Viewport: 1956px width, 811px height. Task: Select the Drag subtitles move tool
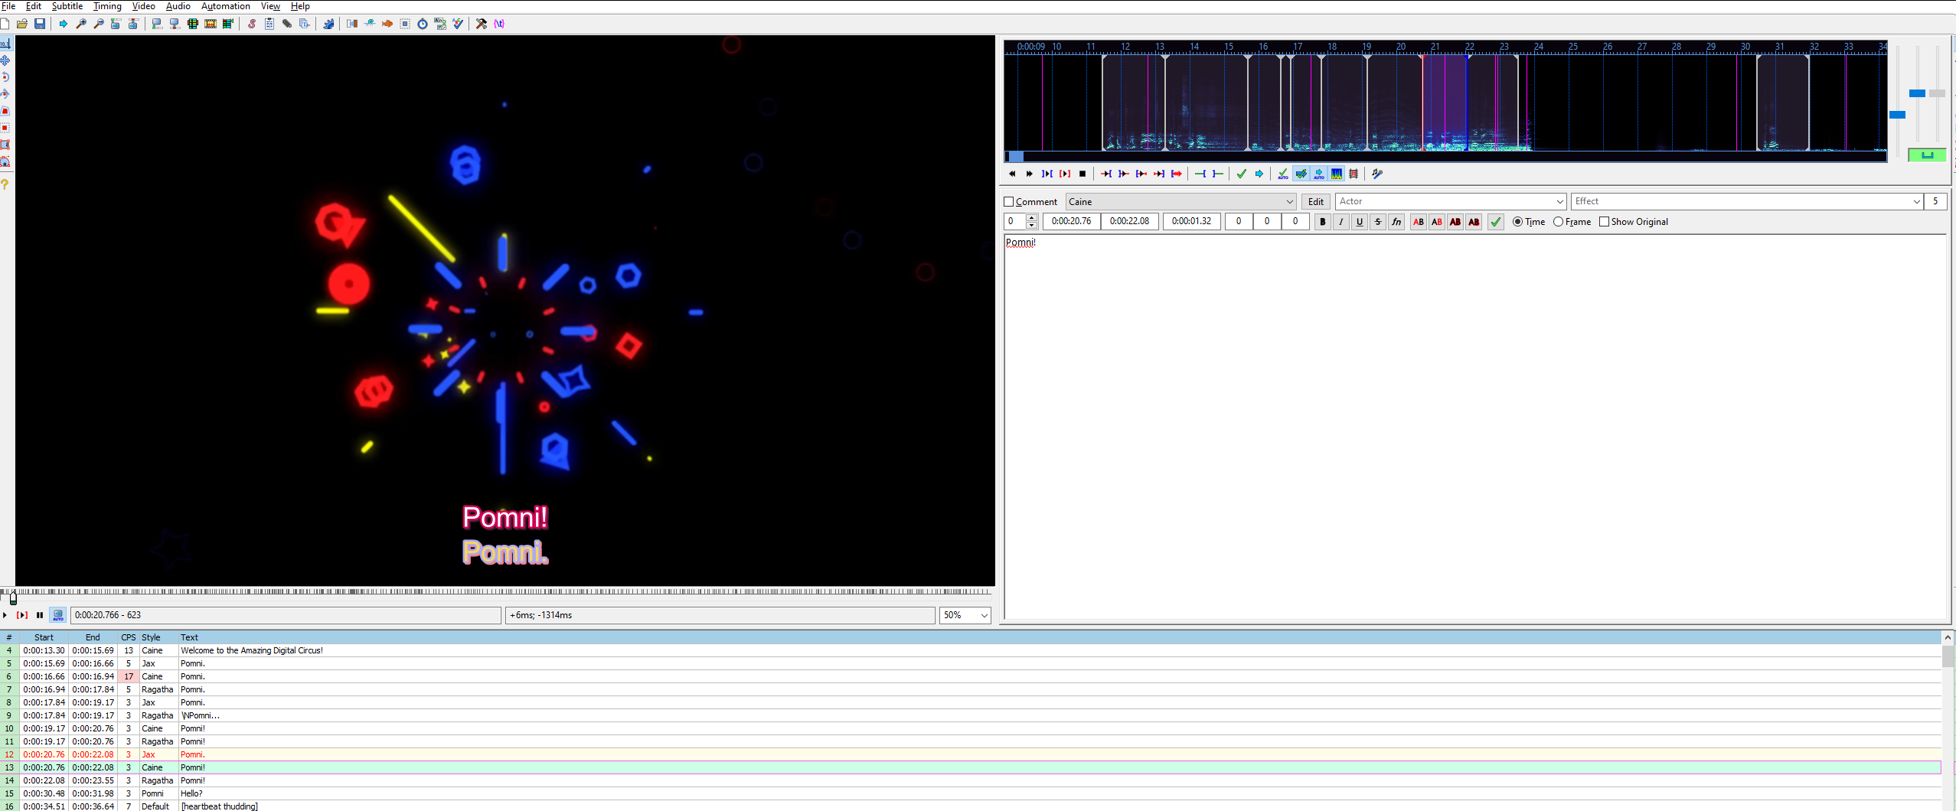click(5, 60)
